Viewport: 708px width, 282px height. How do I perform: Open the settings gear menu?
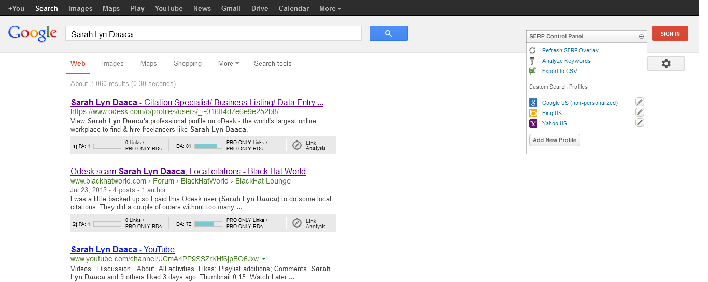tap(666, 64)
